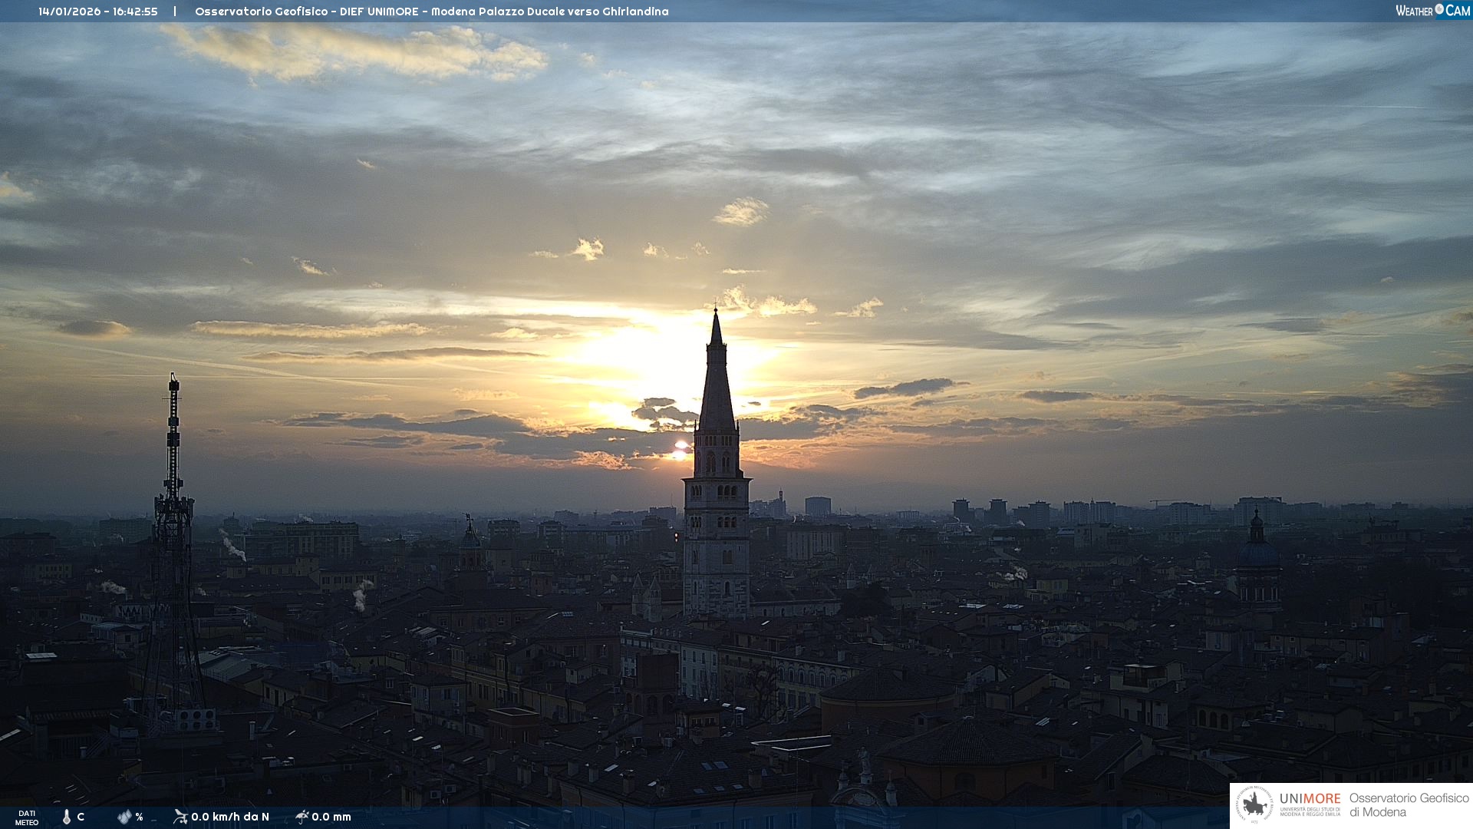This screenshot has width=1473, height=829.
Task: Click the wind anemometer icon
Action: tap(180, 817)
